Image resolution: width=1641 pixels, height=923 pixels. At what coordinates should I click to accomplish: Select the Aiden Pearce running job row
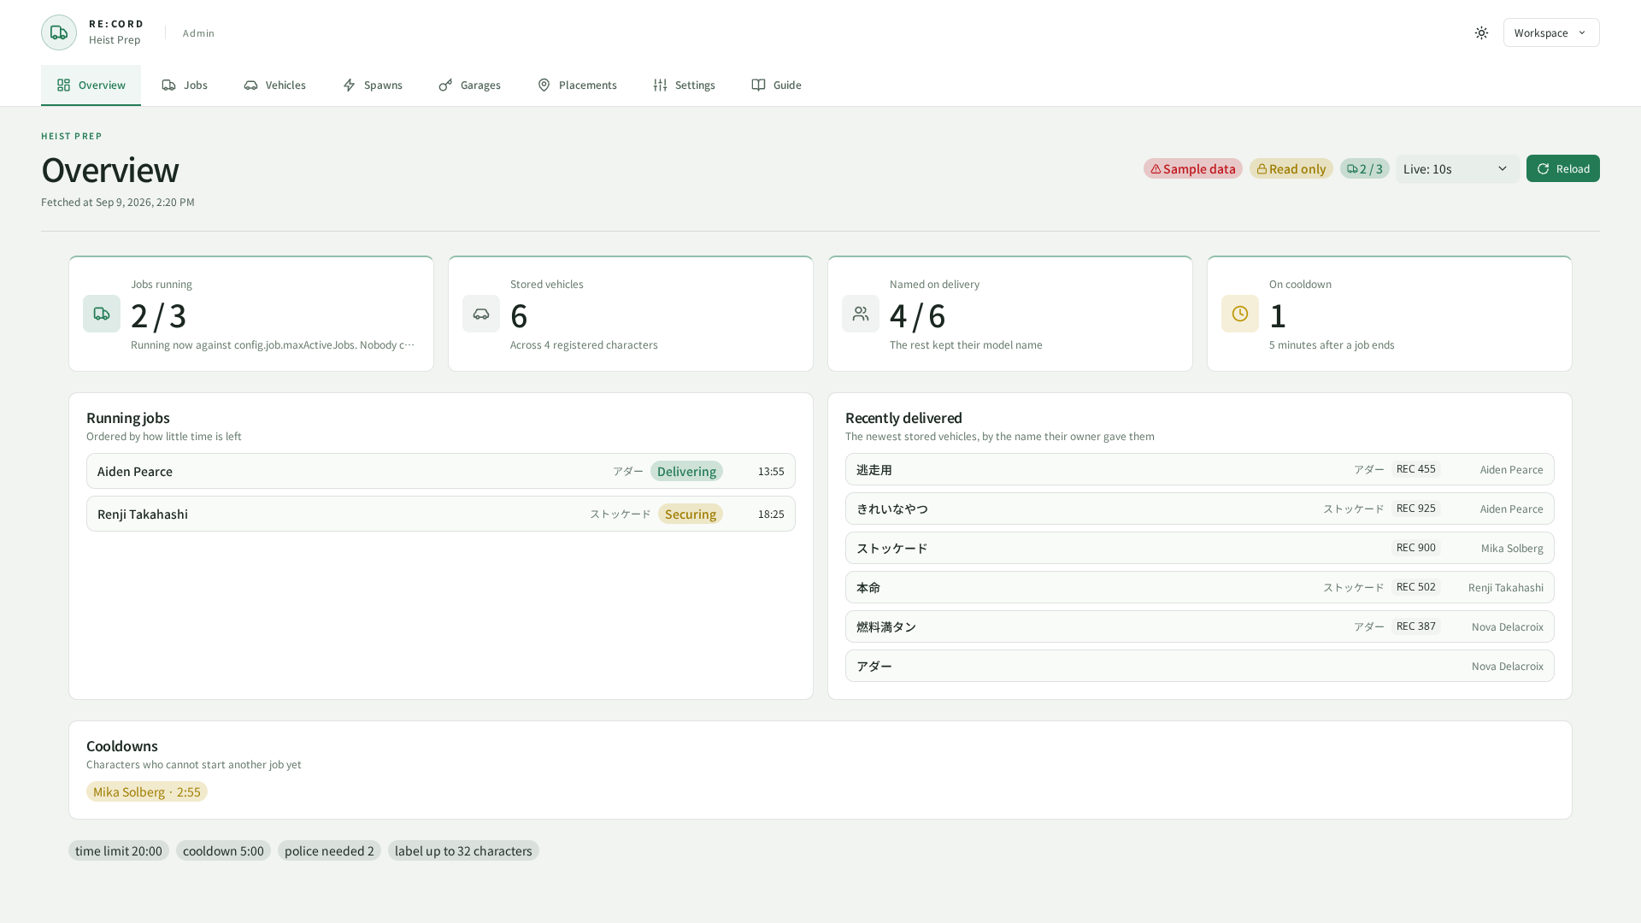[x=441, y=471]
